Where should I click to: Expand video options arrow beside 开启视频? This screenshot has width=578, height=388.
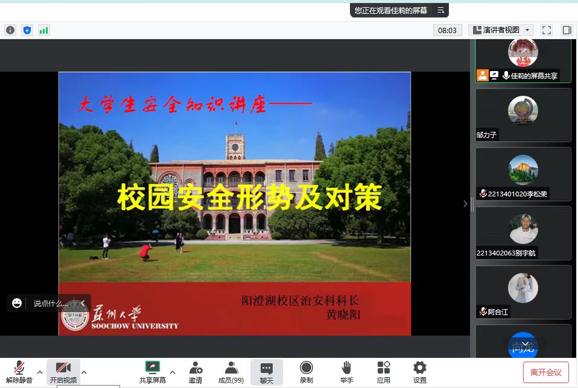(84, 372)
